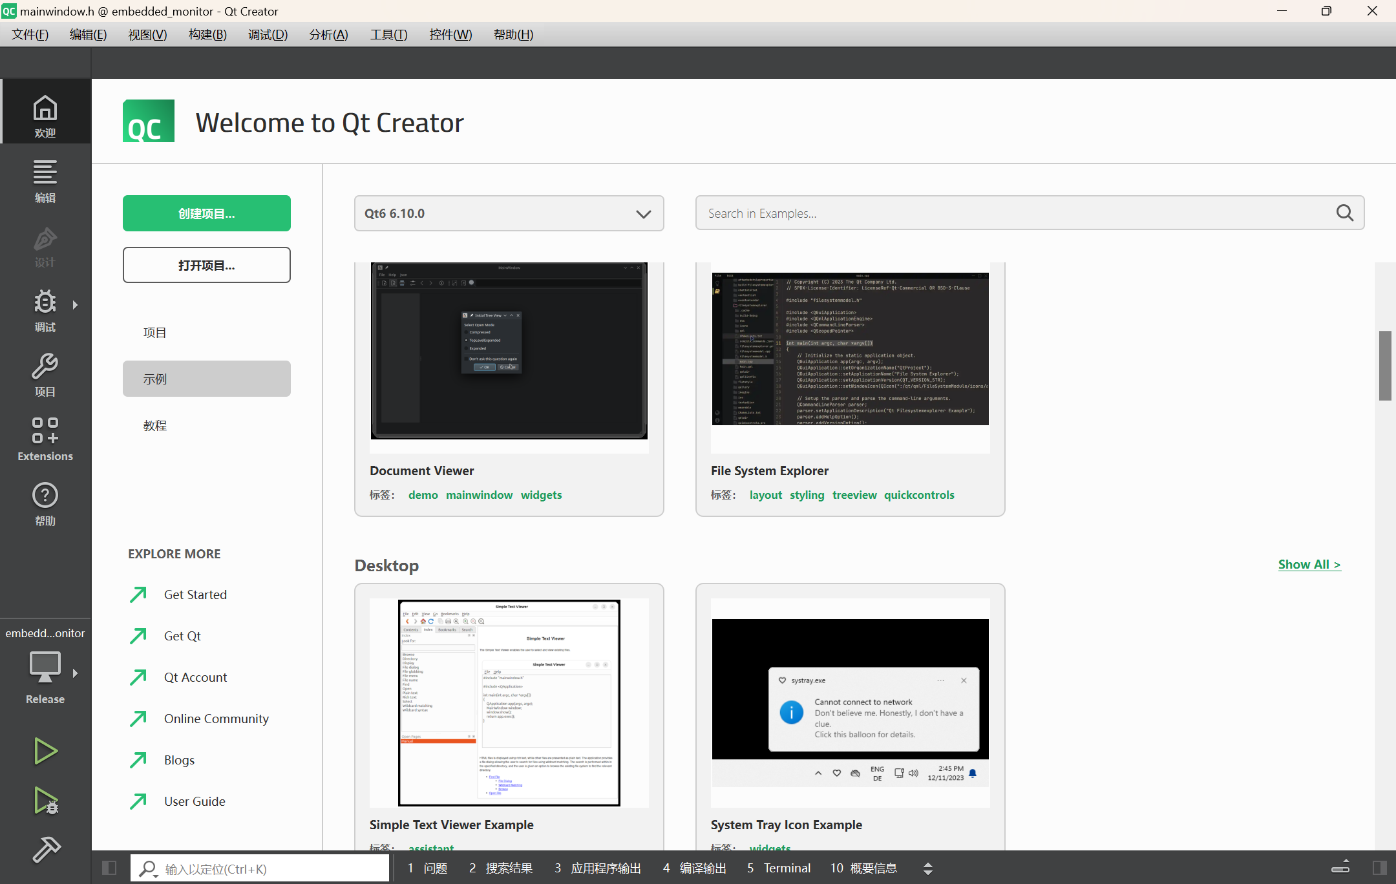Click the 创建项目... button
The image size is (1396, 884).
click(x=206, y=213)
